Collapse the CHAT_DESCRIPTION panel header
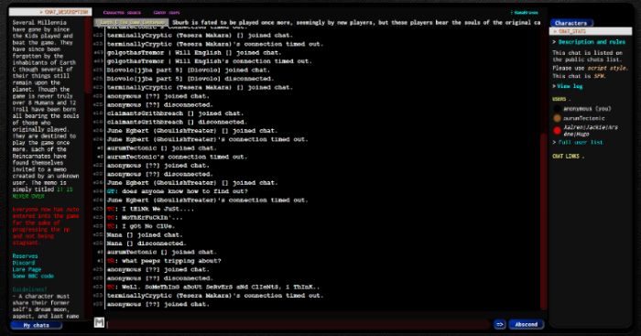641x336 pixels. [50, 12]
